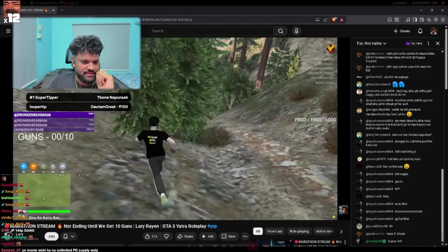
Task: Dislike the video with thumbs down
Action: coord(166,236)
